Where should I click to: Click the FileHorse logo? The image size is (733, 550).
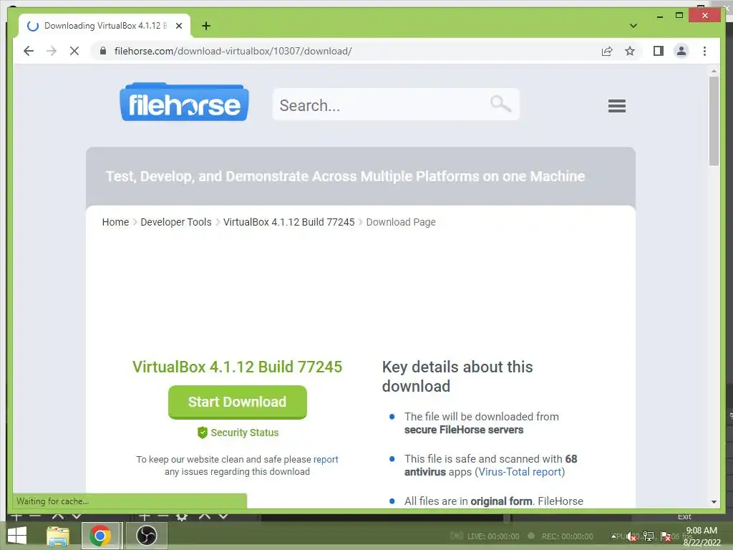point(184,102)
